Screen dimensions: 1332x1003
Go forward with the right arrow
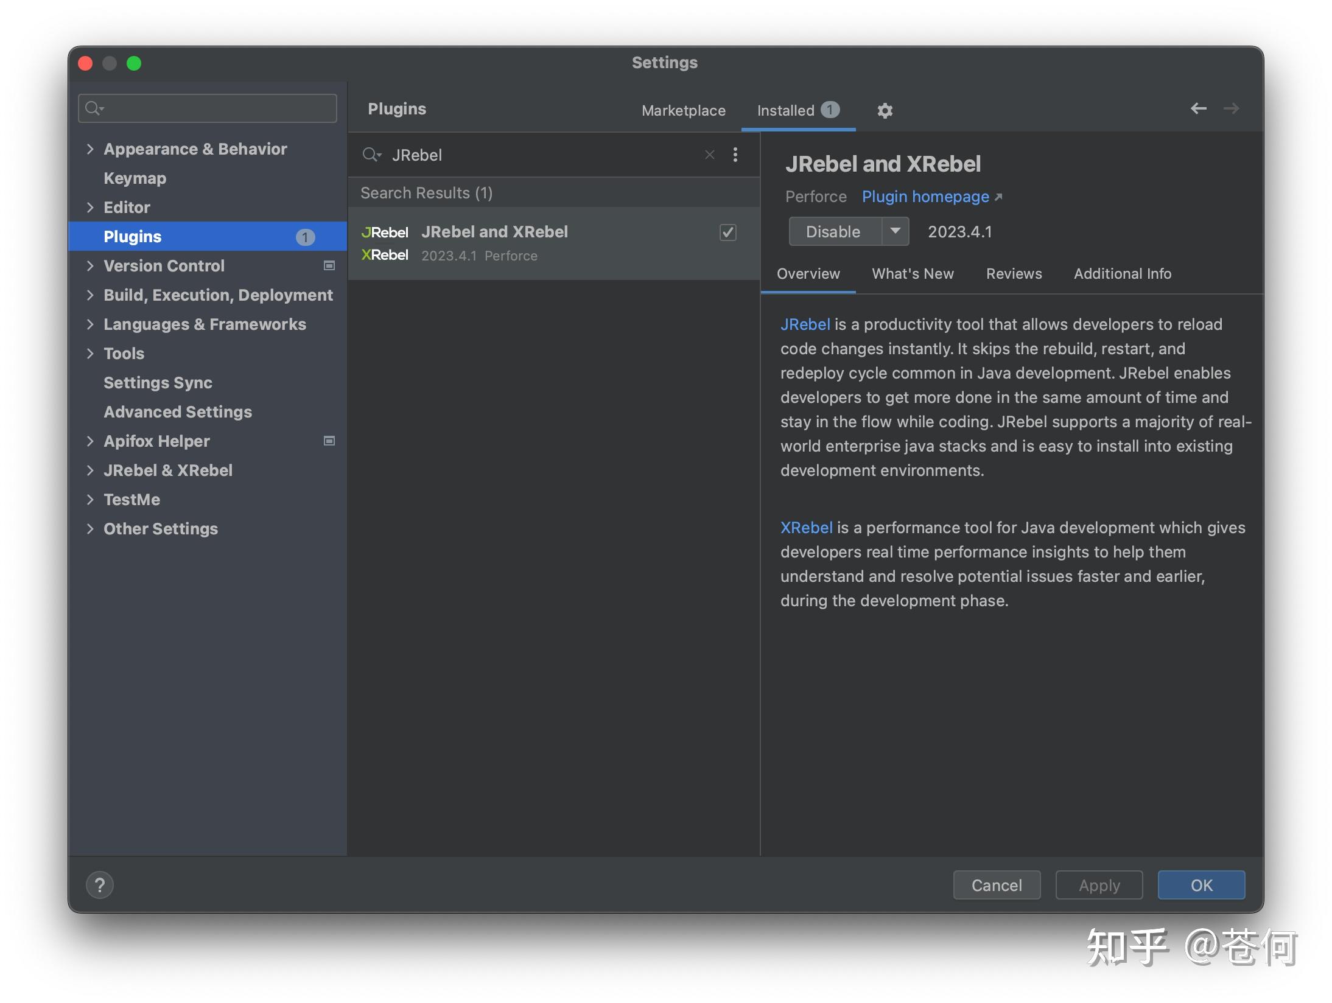[x=1231, y=108]
